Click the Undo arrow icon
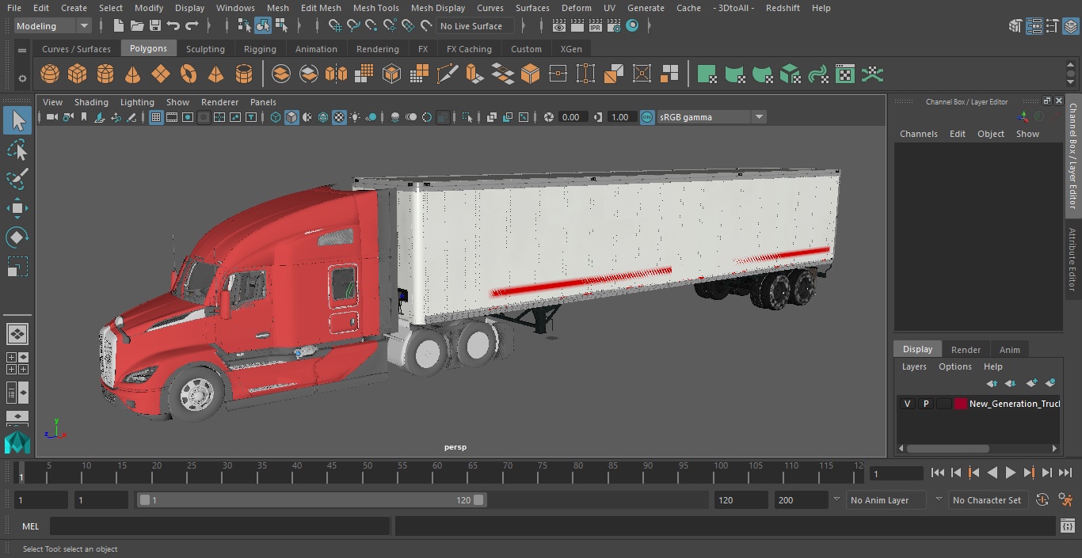 (173, 26)
